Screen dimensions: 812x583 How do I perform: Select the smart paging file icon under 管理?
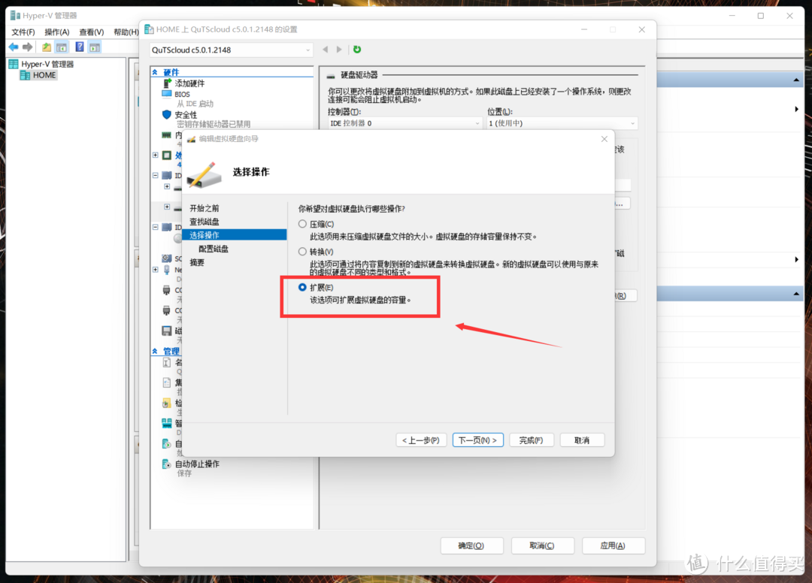tap(167, 423)
